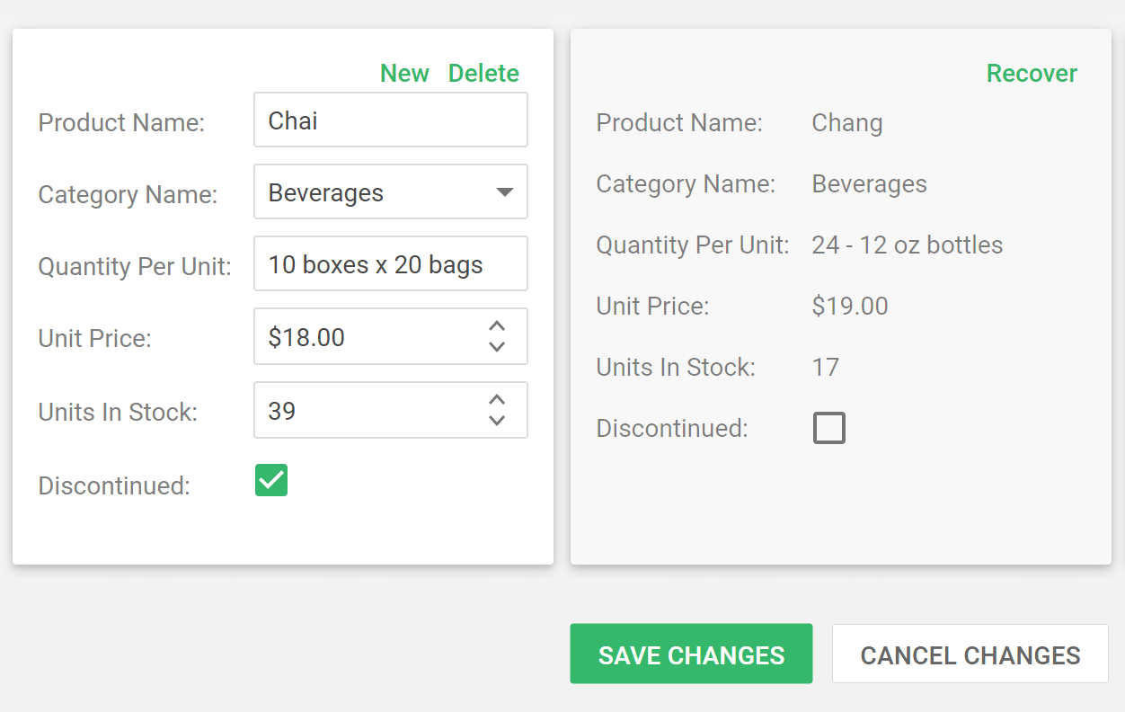Increase Units In Stock with up arrow
1125x712 pixels.
(497, 400)
